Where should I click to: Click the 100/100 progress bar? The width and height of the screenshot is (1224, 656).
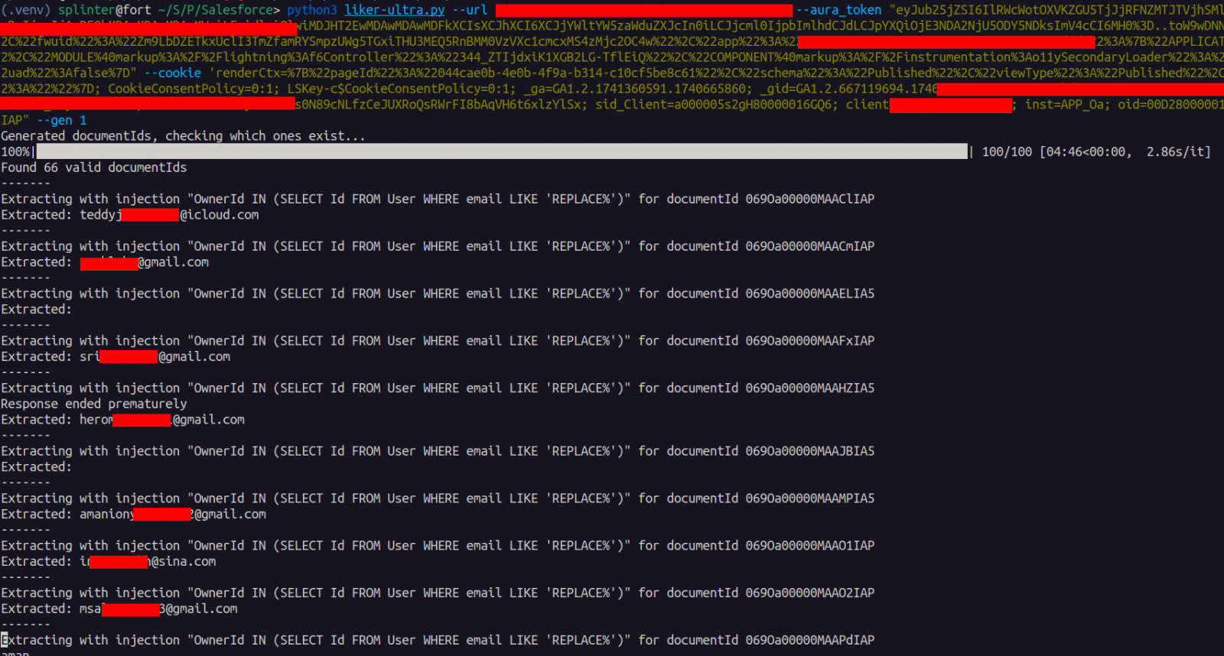[x=502, y=151]
